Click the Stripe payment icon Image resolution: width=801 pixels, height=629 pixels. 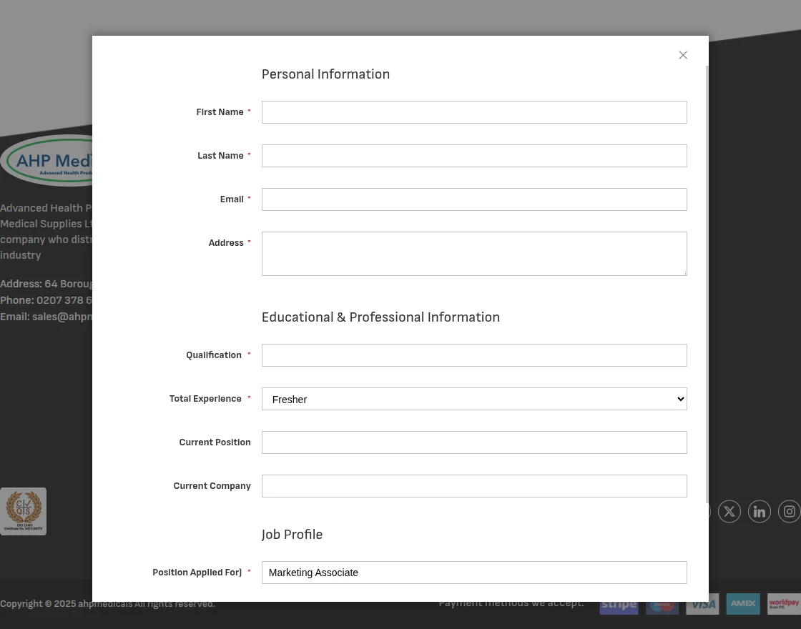pyautogui.click(x=619, y=604)
